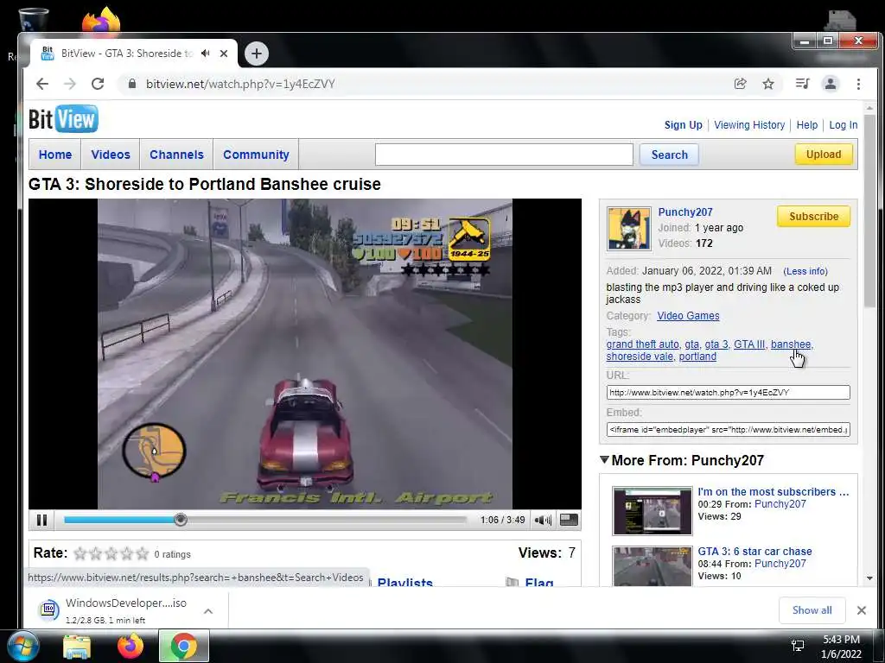Click the BitView search input field
The image size is (885, 663).
click(504, 155)
